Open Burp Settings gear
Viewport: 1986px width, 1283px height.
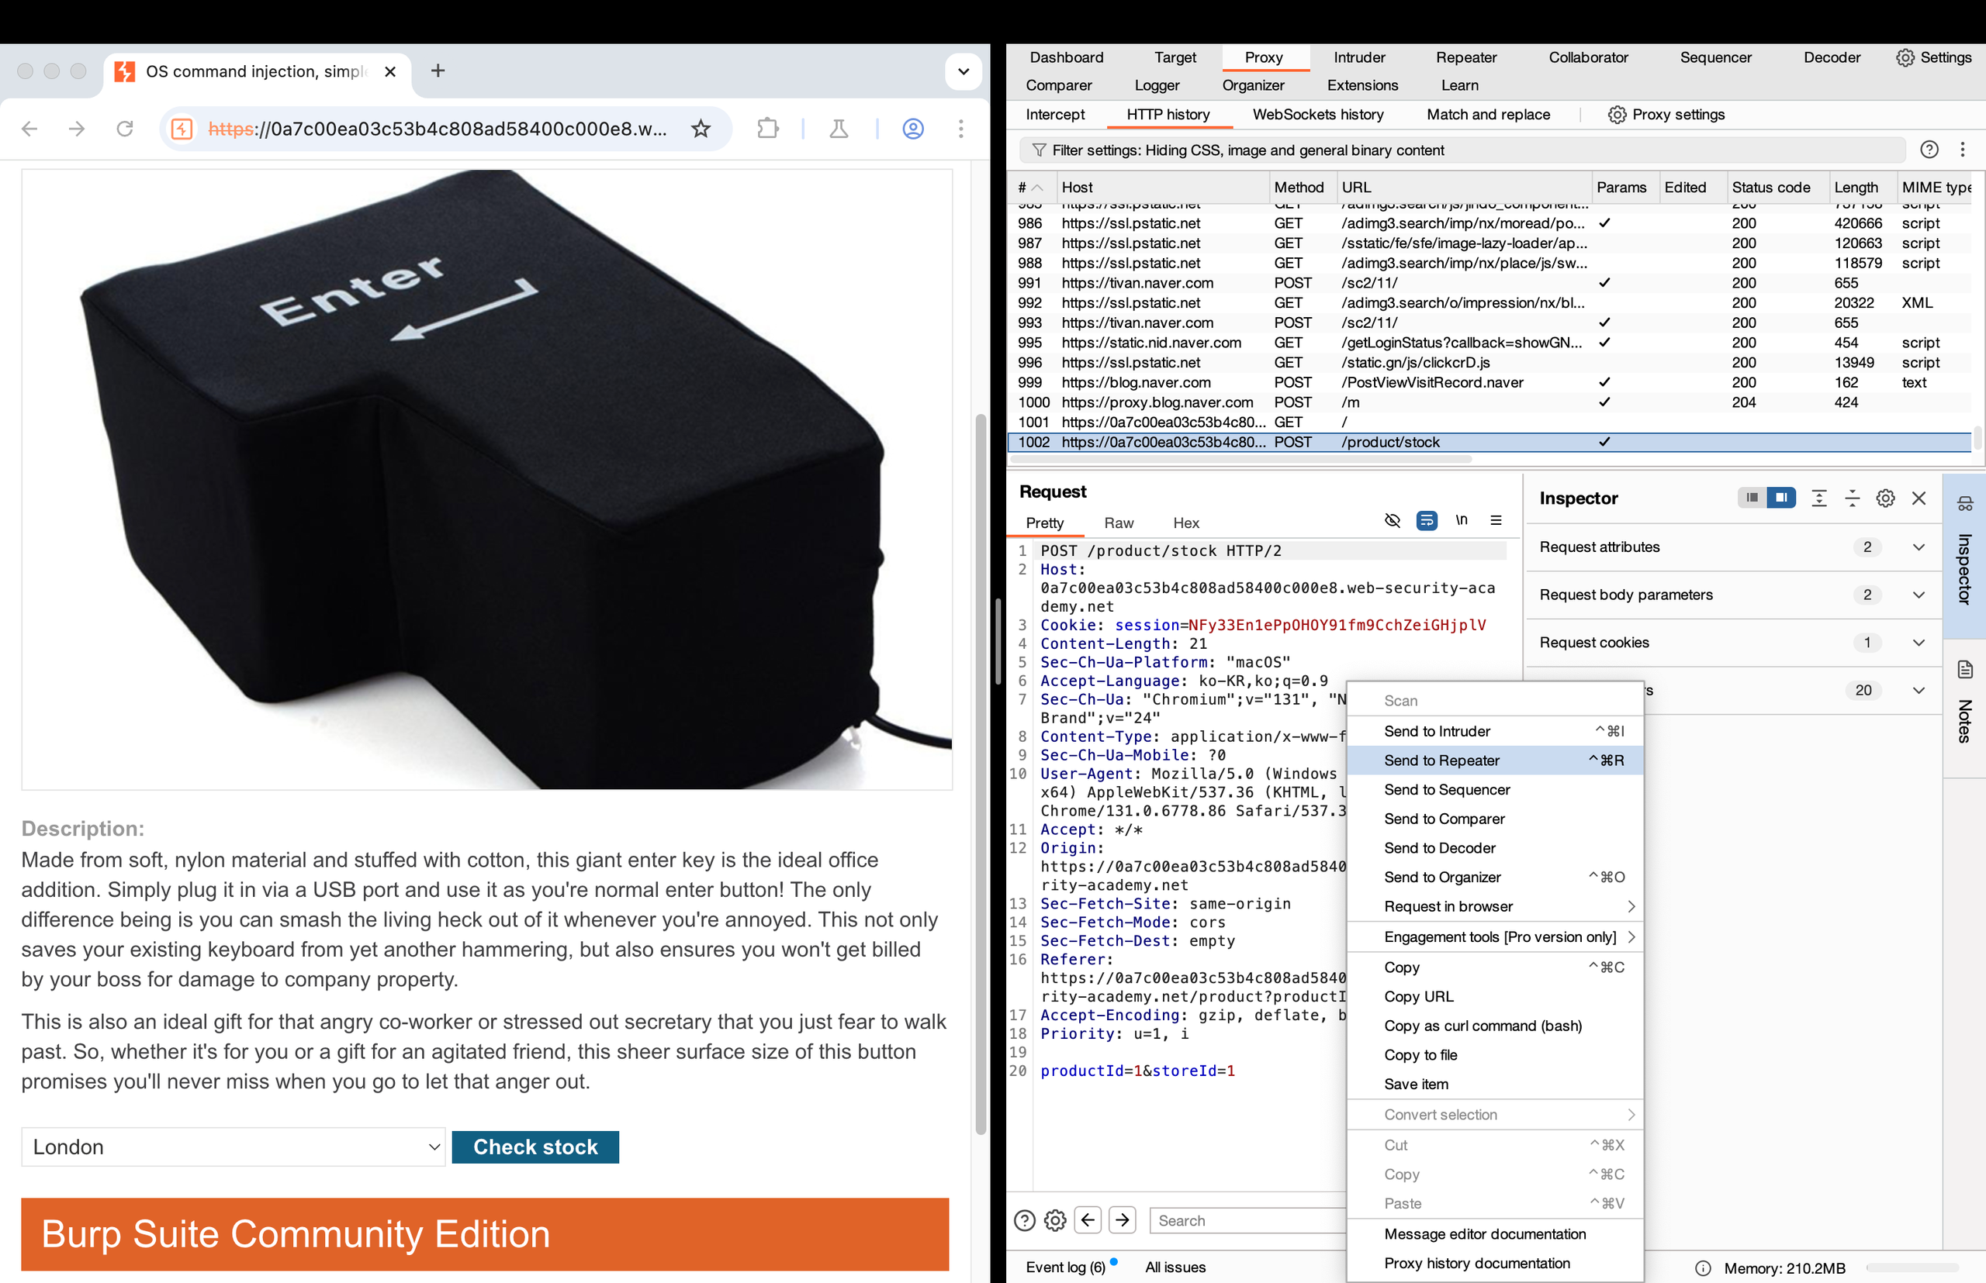(x=1932, y=57)
